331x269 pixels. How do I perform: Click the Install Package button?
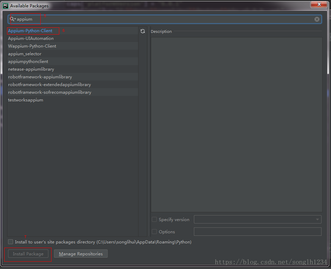[x=28, y=254]
